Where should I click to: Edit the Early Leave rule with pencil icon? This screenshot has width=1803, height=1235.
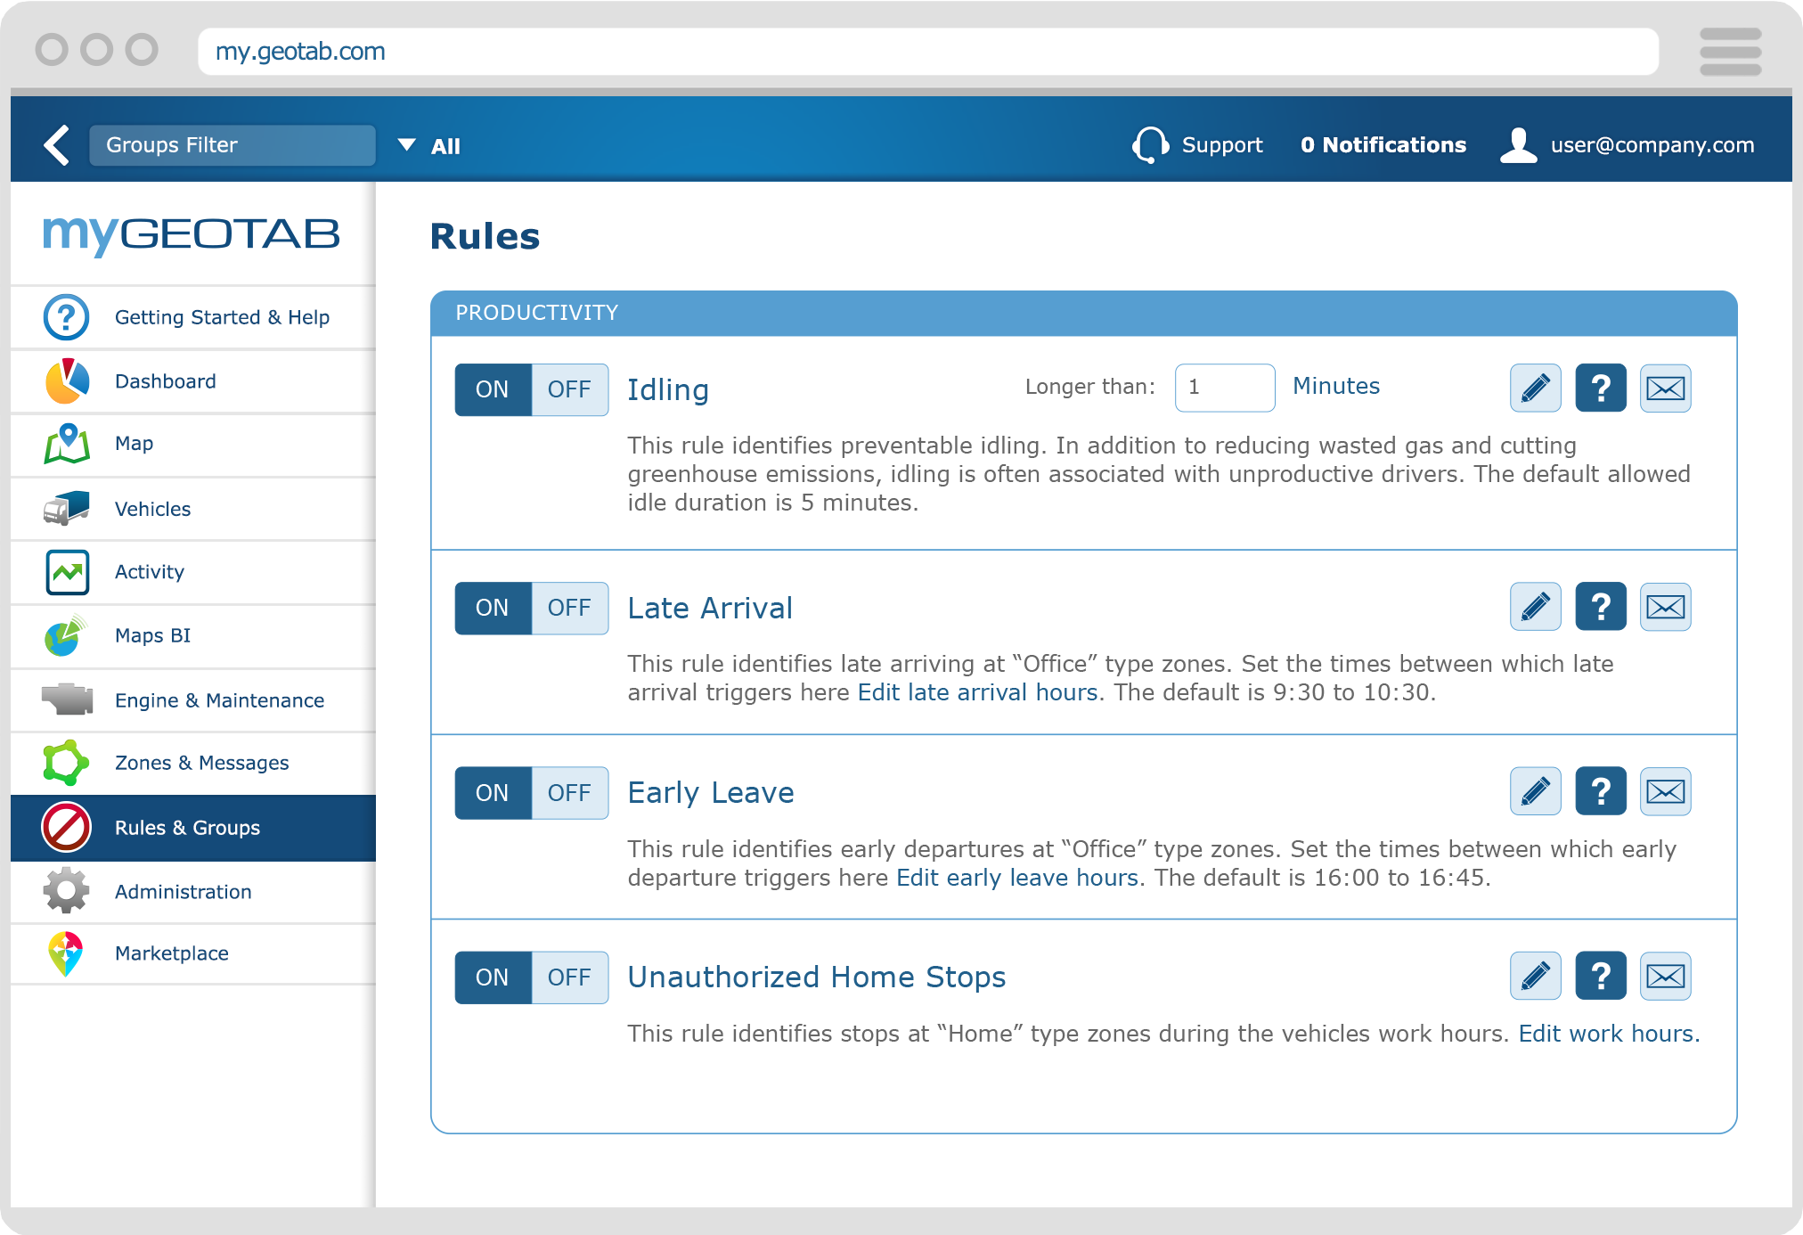[1536, 791]
